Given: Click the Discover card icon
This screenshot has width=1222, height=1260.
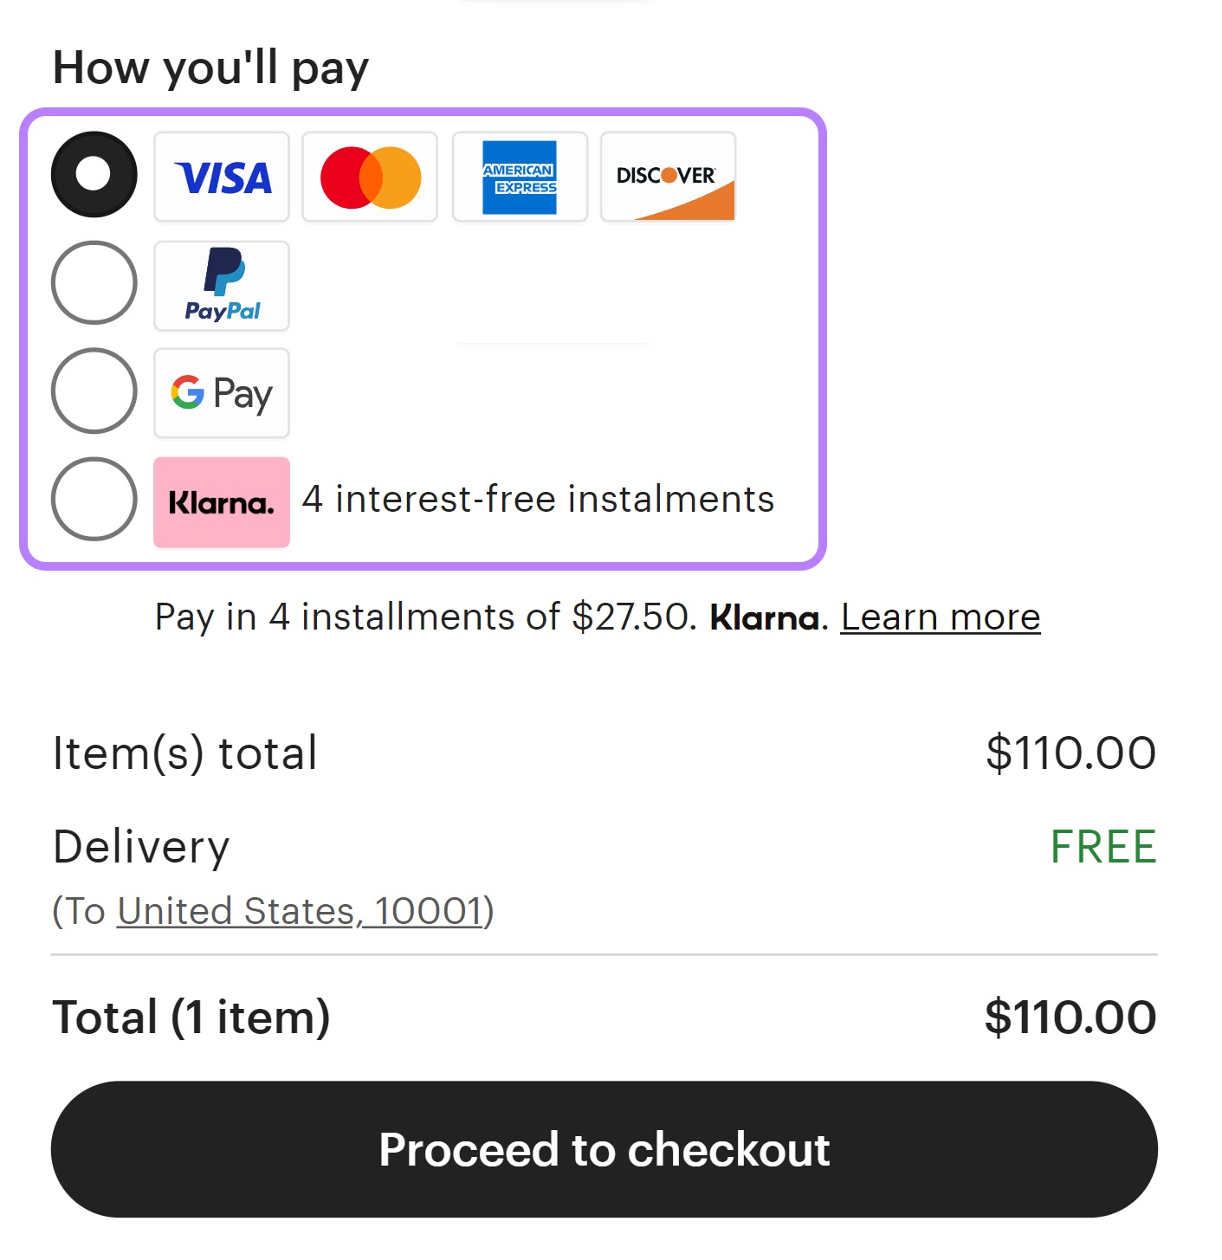Looking at the screenshot, I should coord(667,178).
